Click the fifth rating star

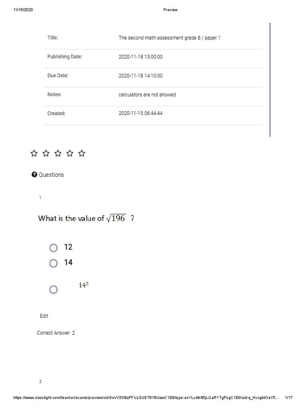[x=82, y=153]
